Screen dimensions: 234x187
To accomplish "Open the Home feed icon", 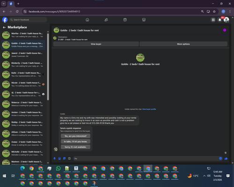I will tap(88, 20).
